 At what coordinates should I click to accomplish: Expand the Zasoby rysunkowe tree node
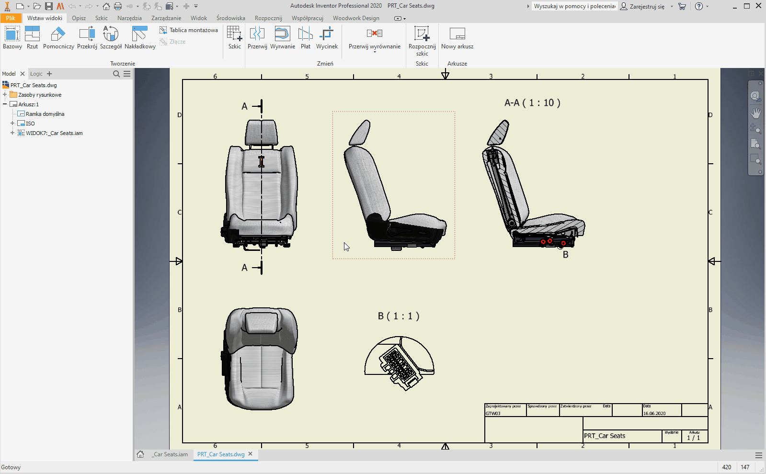pos(5,95)
